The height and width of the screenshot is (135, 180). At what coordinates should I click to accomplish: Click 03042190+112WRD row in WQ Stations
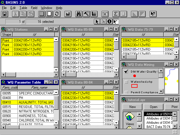point(27,45)
